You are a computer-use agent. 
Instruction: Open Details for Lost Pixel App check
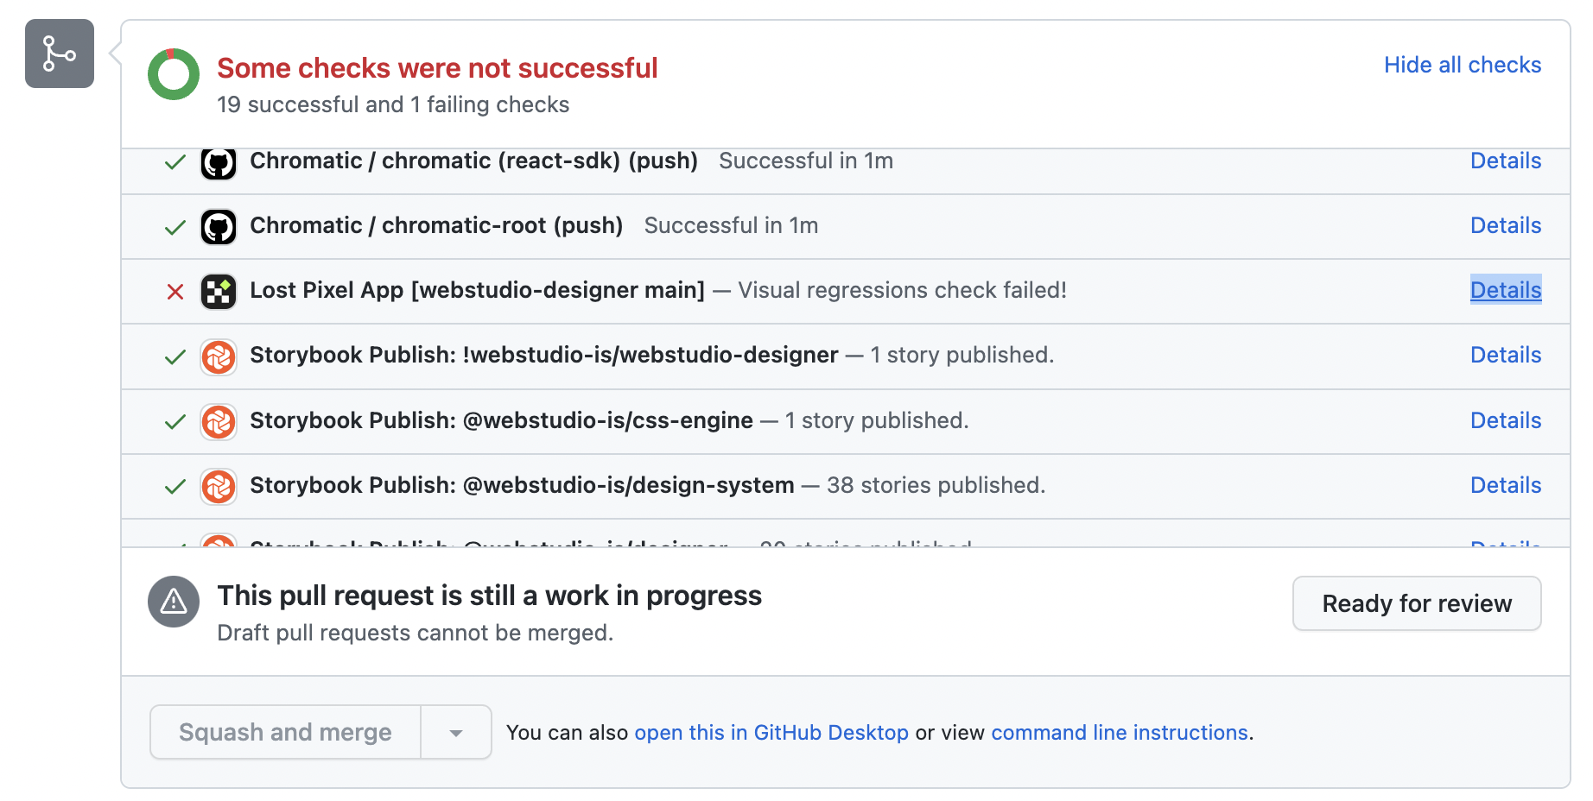(1505, 291)
